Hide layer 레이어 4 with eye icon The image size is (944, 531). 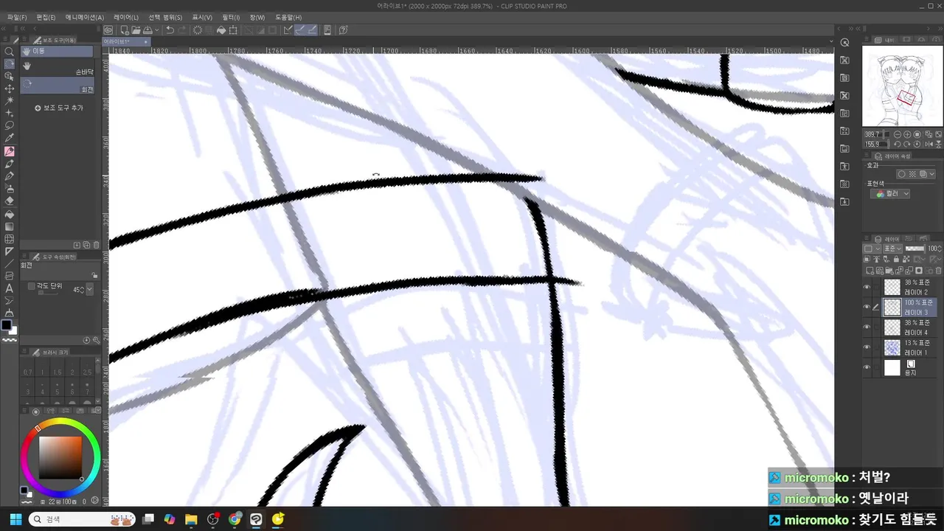tap(867, 327)
